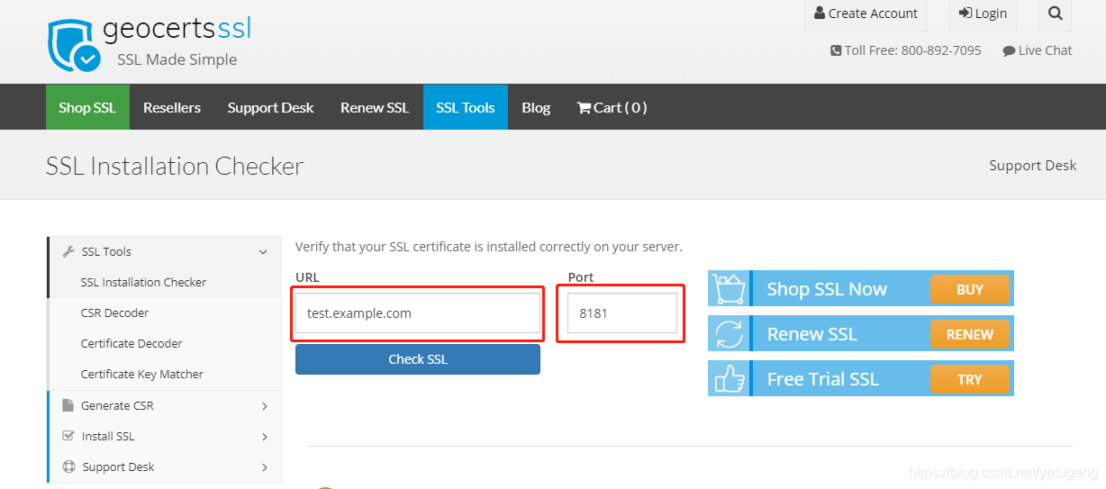The height and width of the screenshot is (489, 1106).
Task: Expand the Generate CSR sidebar chevron
Action: click(x=265, y=406)
